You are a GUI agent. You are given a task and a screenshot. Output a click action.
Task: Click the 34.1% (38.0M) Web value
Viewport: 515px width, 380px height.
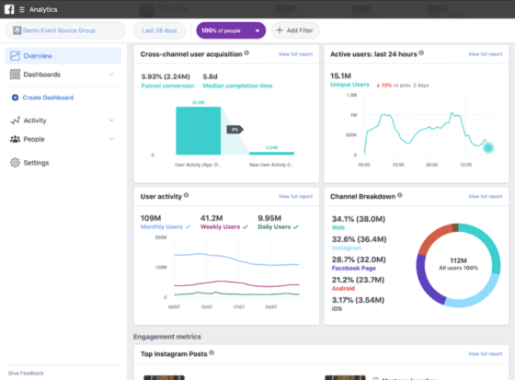pyautogui.click(x=359, y=219)
